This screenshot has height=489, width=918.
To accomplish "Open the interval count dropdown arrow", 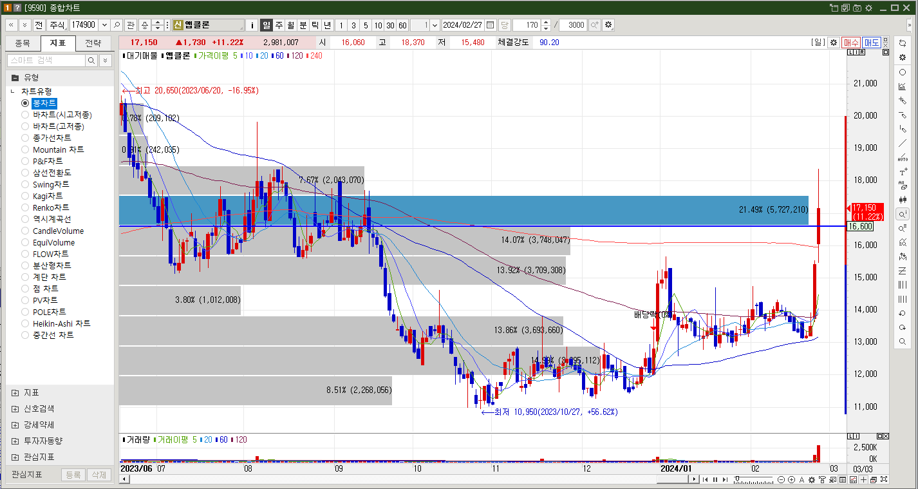I will coord(435,25).
